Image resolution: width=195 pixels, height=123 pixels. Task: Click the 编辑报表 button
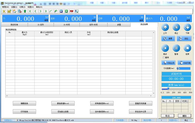pos(24,103)
